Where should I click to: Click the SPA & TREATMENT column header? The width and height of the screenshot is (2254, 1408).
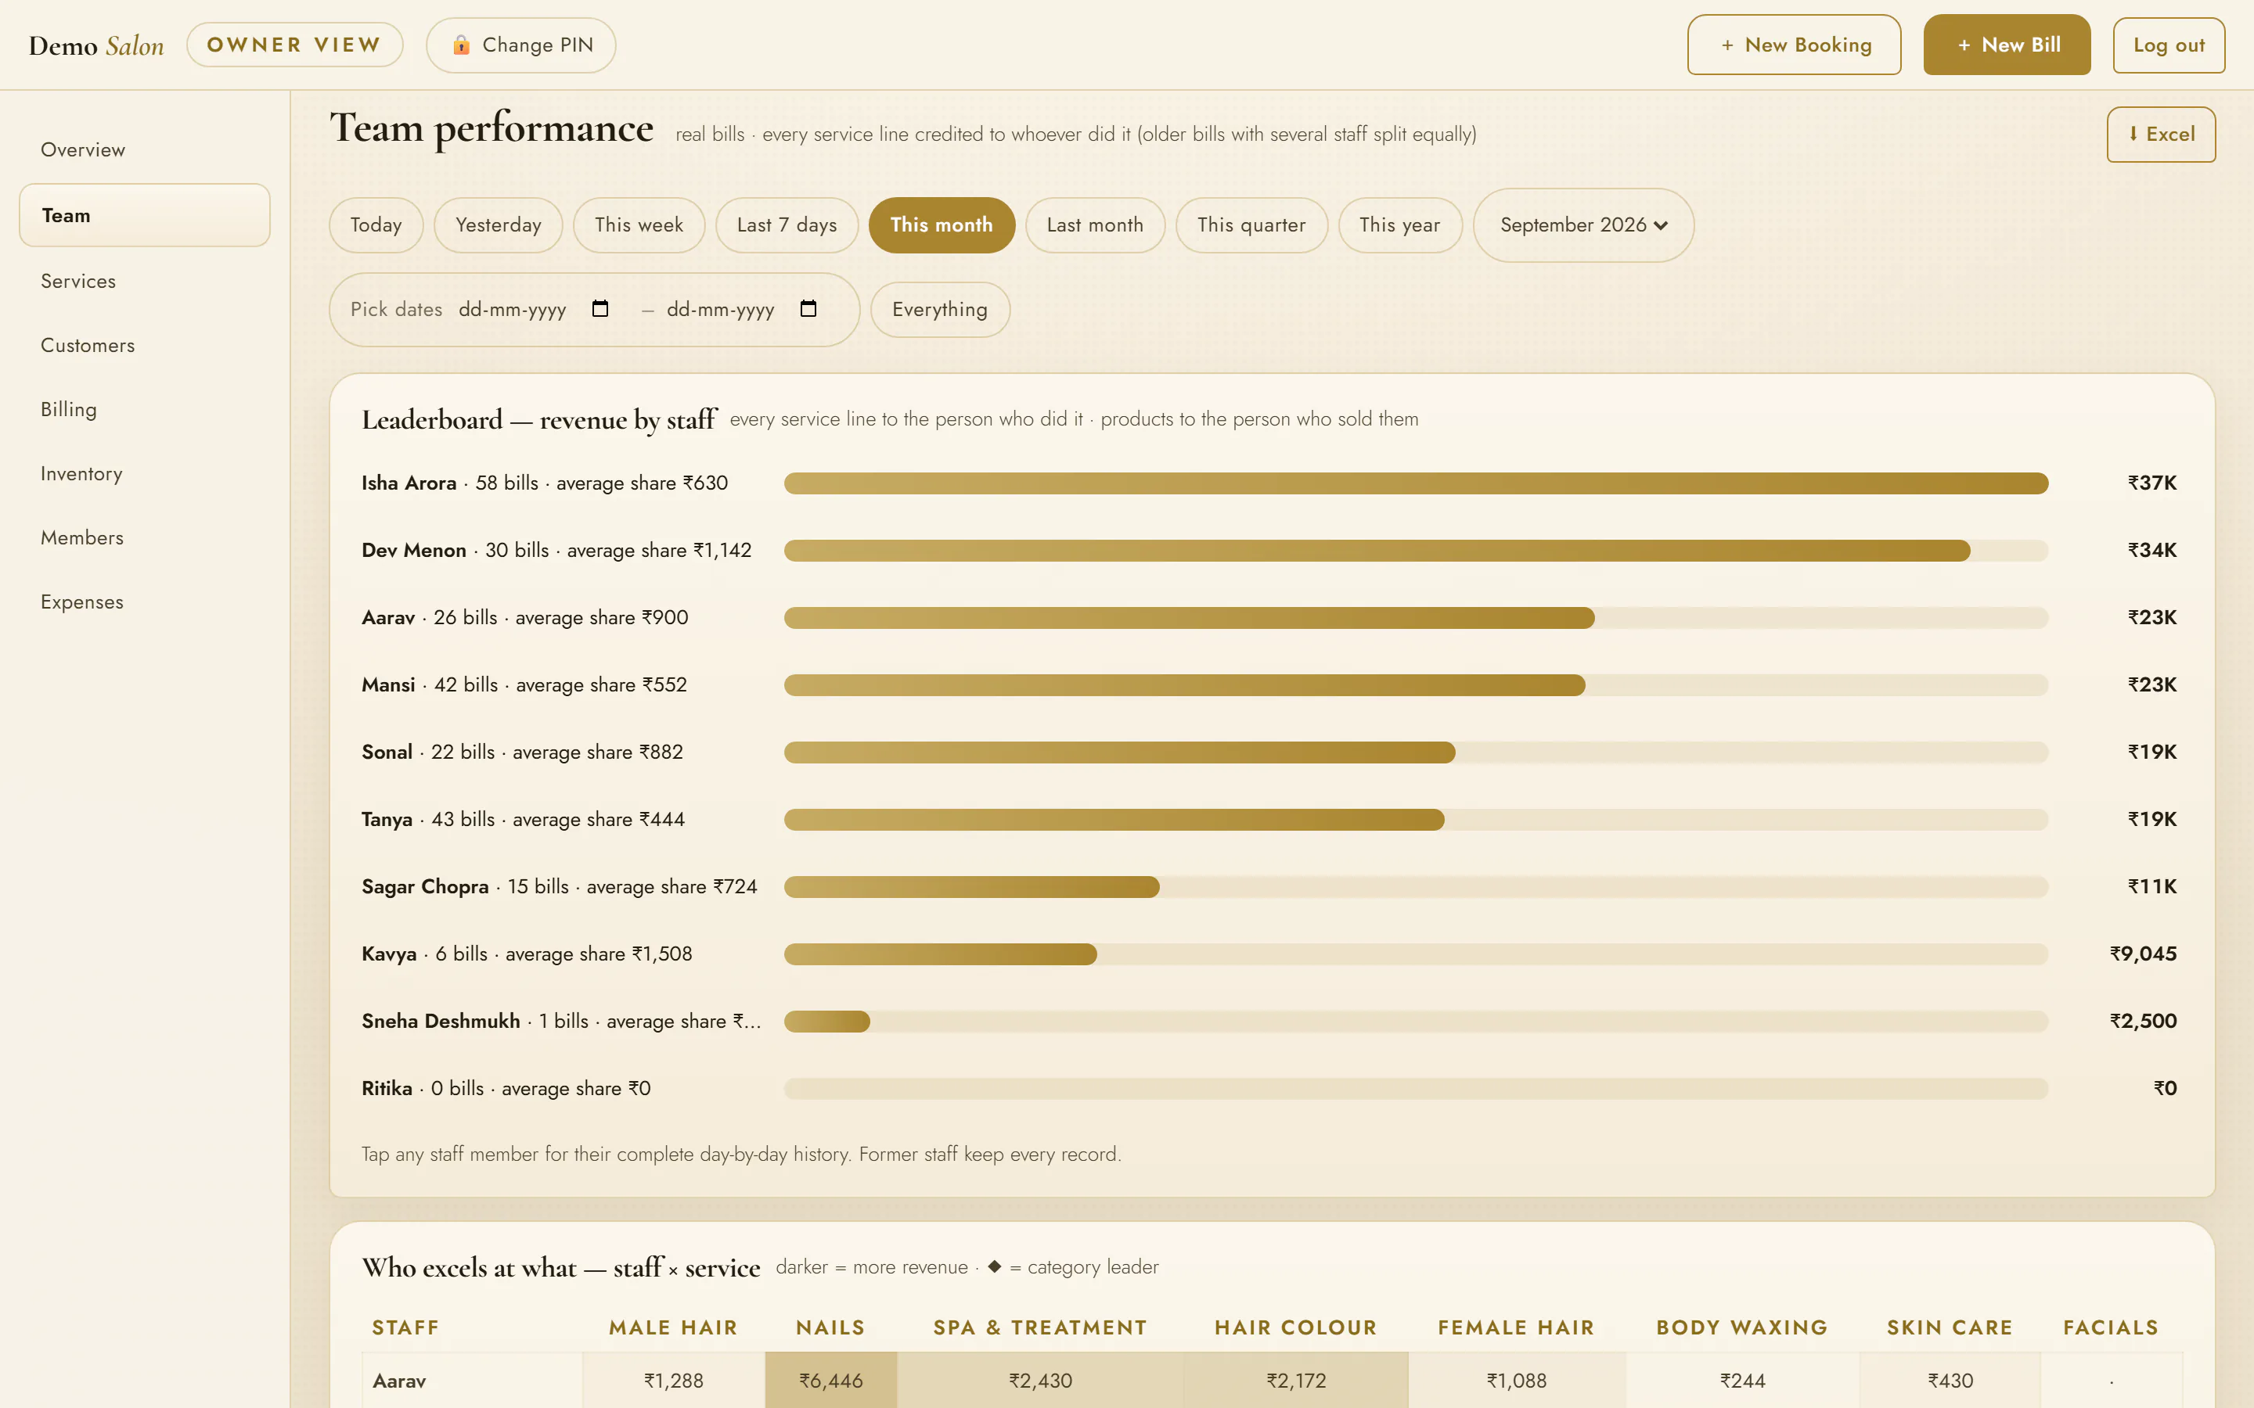point(1040,1328)
